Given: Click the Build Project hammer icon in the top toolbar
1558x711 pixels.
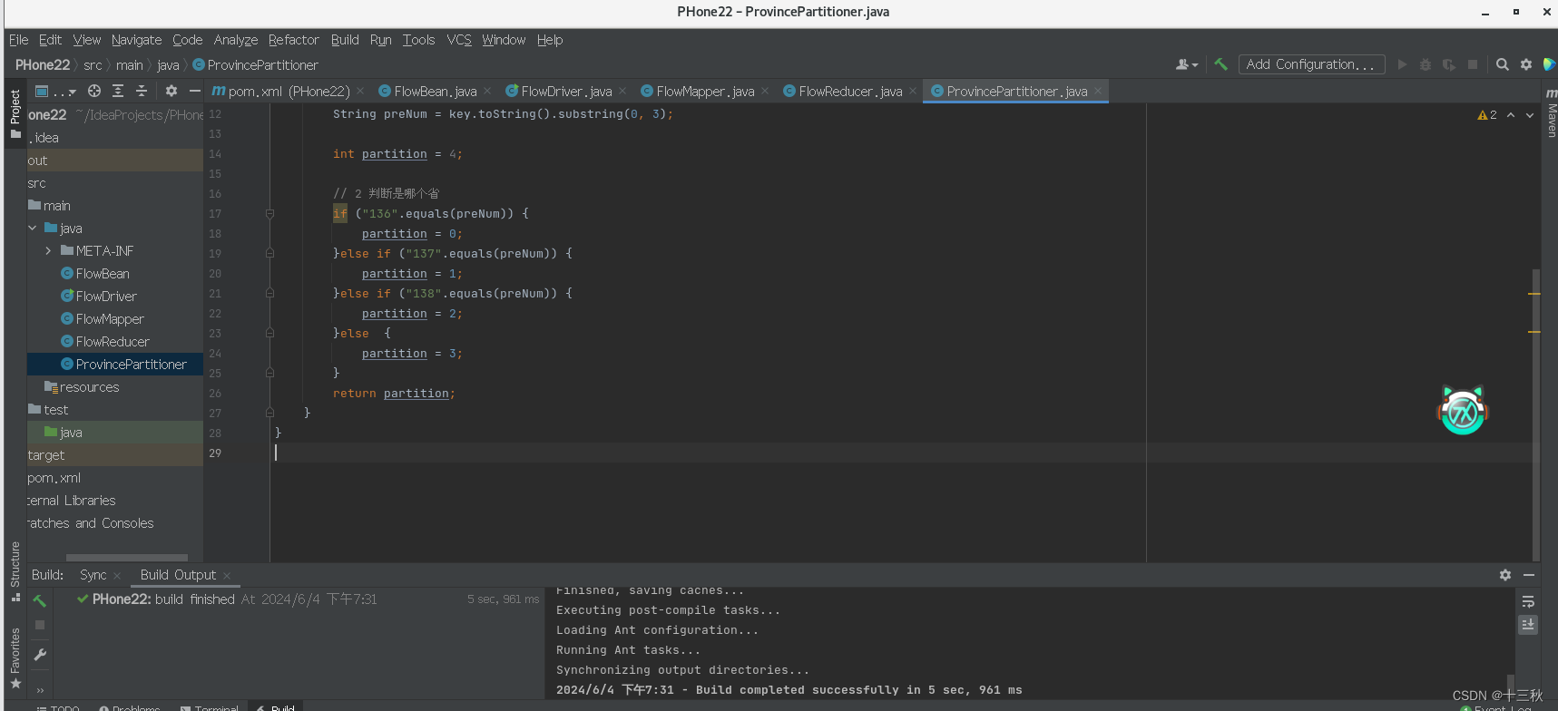Looking at the screenshot, I should pos(1220,64).
